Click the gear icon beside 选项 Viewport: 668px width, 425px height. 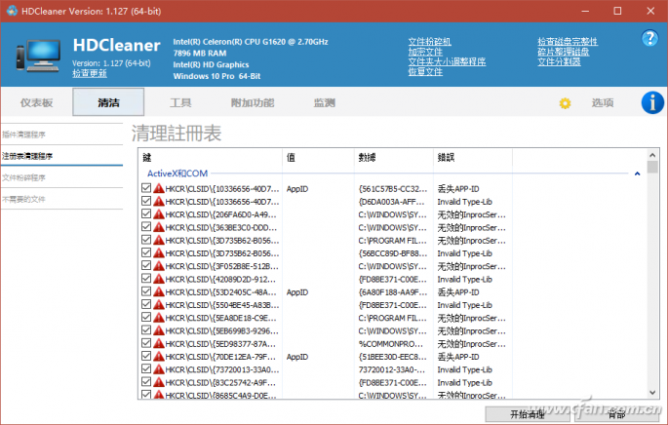tap(565, 103)
